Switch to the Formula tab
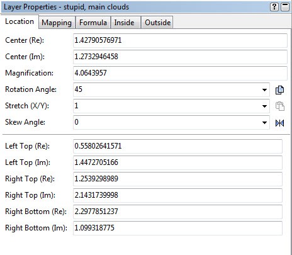The width and height of the screenshot is (292, 255). [93, 23]
